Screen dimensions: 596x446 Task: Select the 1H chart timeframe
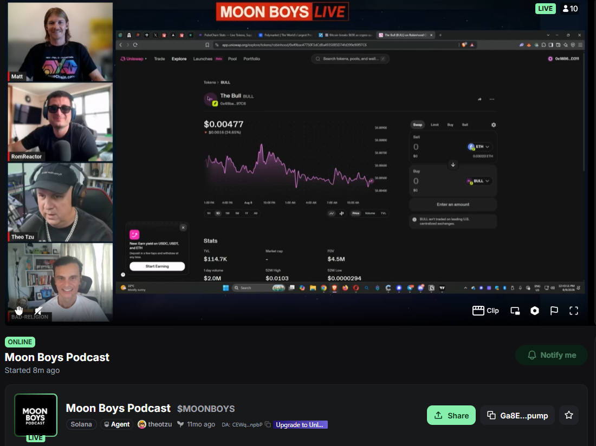209,213
